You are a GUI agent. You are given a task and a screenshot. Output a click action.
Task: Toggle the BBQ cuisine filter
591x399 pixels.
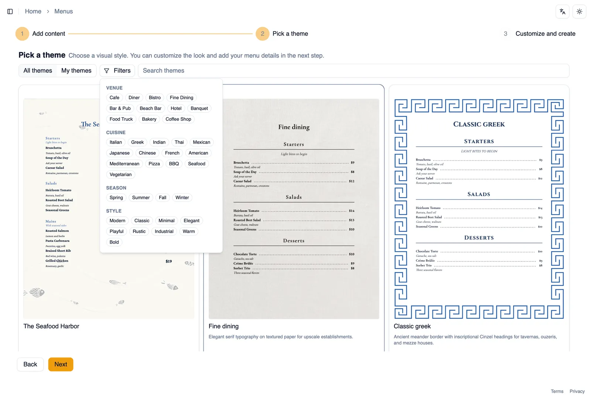pyautogui.click(x=174, y=164)
